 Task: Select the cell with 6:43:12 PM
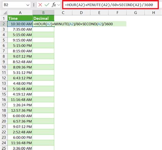point(20,78)
